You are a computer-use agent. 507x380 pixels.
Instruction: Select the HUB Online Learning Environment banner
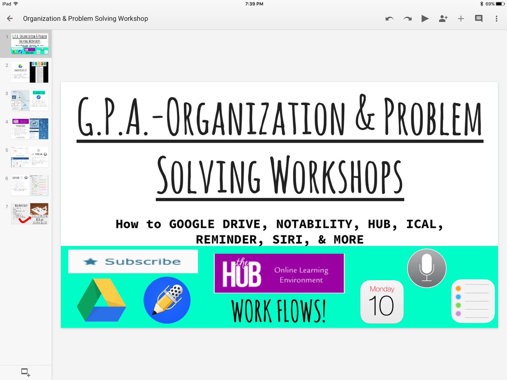click(x=279, y=273)
